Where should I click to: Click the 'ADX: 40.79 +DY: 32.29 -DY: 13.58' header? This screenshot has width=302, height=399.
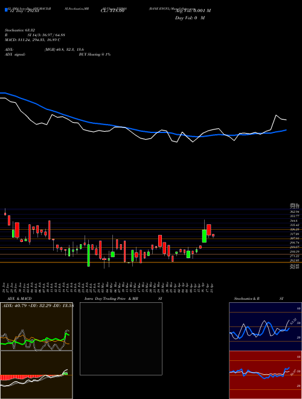(x=37, y=306)
